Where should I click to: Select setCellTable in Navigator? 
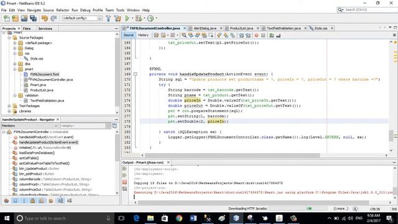[x=29, y=158]
